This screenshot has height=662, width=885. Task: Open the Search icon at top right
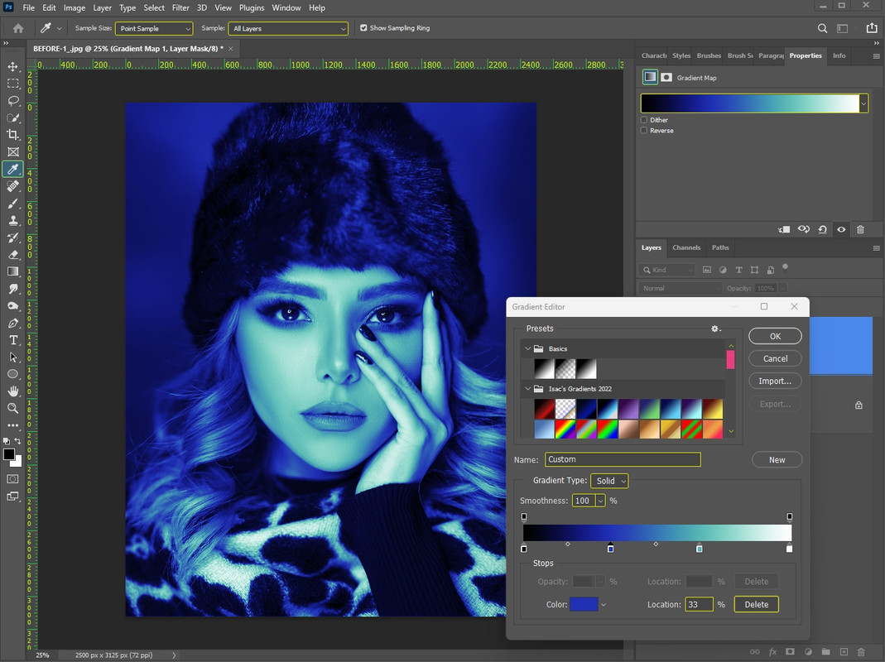(x=822, y=28)
